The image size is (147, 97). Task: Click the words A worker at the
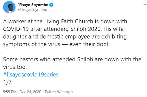coord(23,22)
